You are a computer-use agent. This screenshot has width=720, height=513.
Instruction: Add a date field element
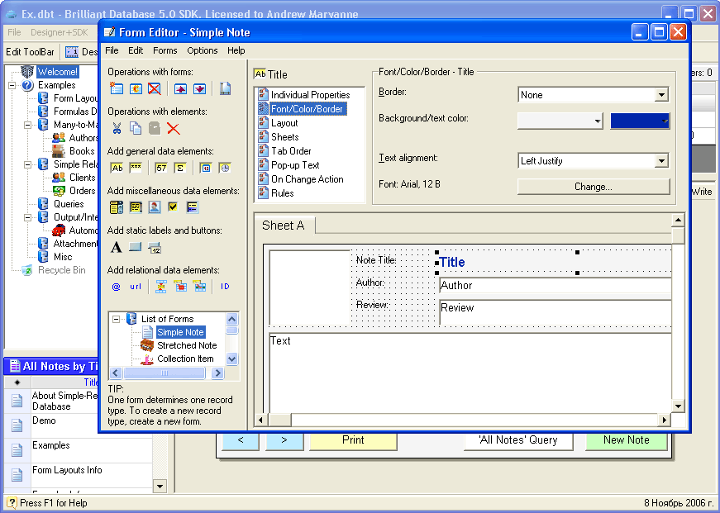(x=207, y=169)
